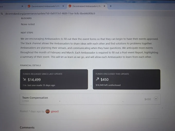Click the $450 amount in Team Compensation
This screenshot has width=175, height=131.
coord(147,99)
